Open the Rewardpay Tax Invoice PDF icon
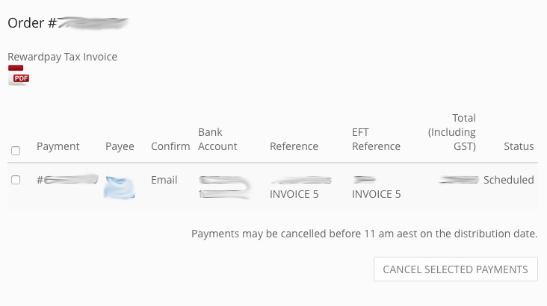547x306 pixels. coord(18,75)
